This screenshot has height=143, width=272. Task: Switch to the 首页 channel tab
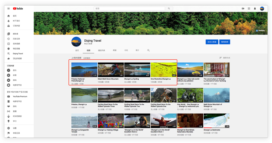point(77,50)
